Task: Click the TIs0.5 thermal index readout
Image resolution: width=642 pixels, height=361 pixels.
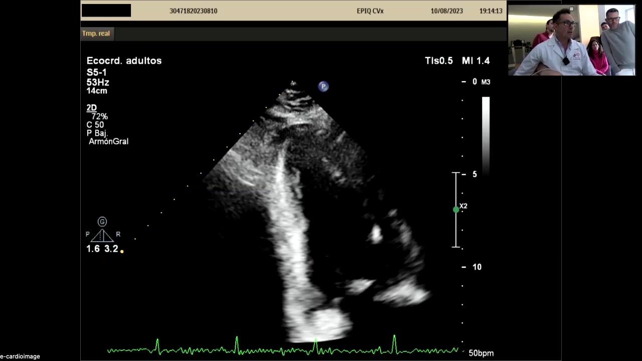Action: [x=439, y=61]
